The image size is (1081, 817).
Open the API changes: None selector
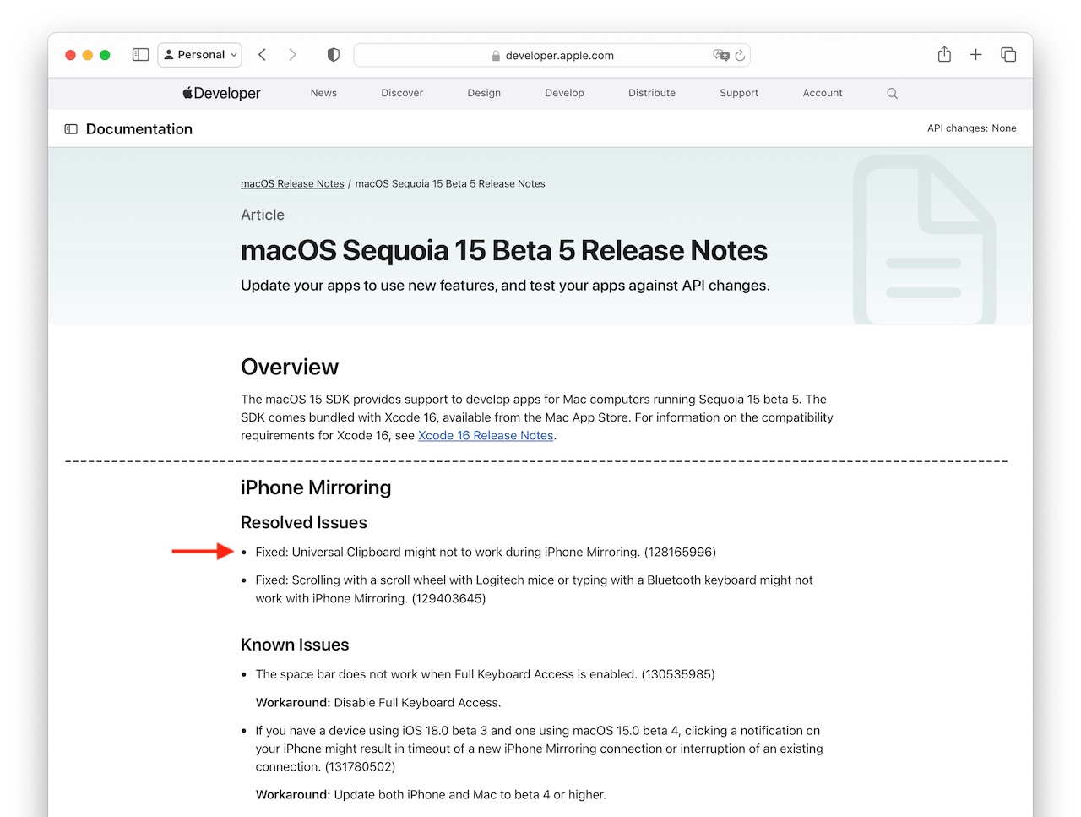[971, 128]
